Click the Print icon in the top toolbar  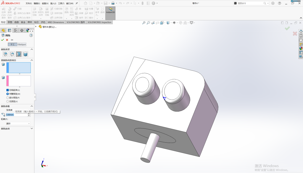point(113,3)
